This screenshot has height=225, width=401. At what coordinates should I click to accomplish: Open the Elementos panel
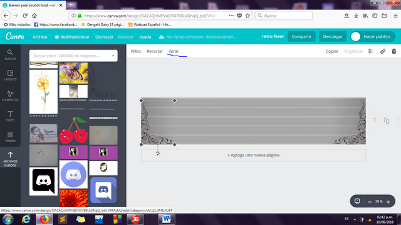(x=10, y=96)
